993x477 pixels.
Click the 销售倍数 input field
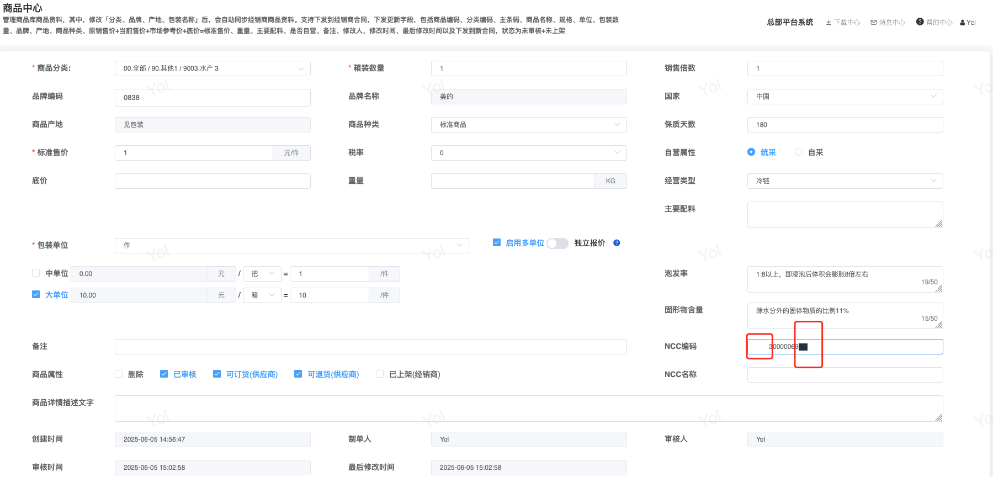(x=845, y=68)
